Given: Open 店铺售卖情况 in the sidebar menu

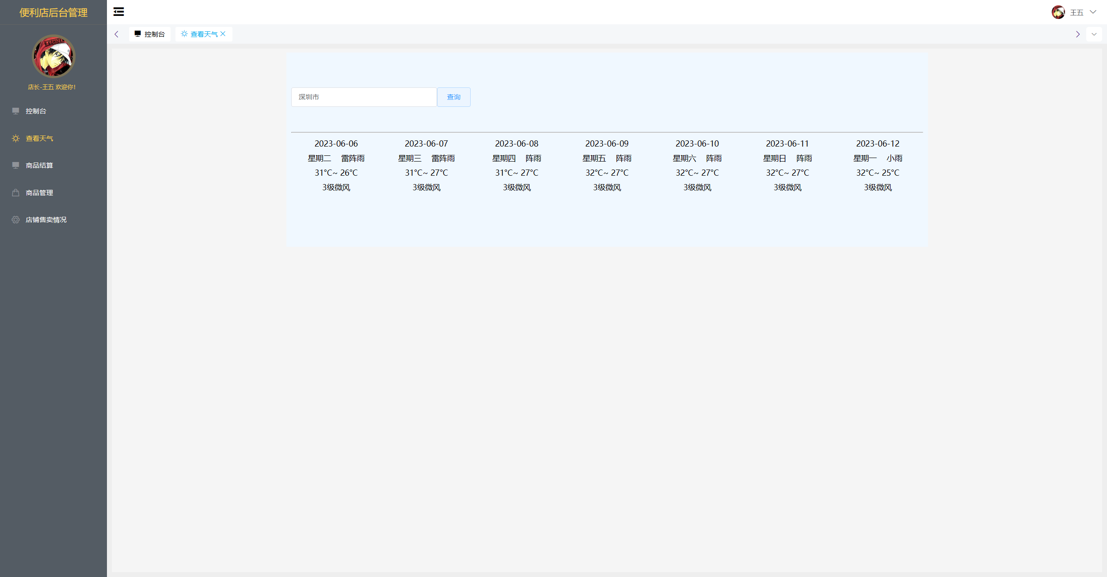Looking at the screenshot, I should pyautogui.click(x=46, y=219).
